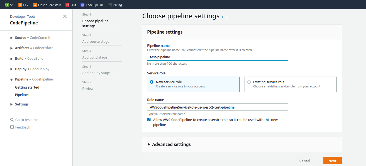Click the Role name input field
The width and height of the screenshot is (366, 166).
click(x=218, y=107)
